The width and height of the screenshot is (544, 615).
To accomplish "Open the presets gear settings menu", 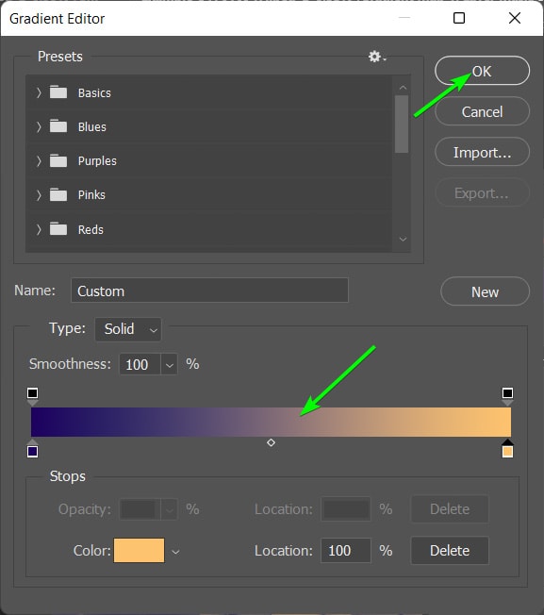I will (x=376, y=57).
